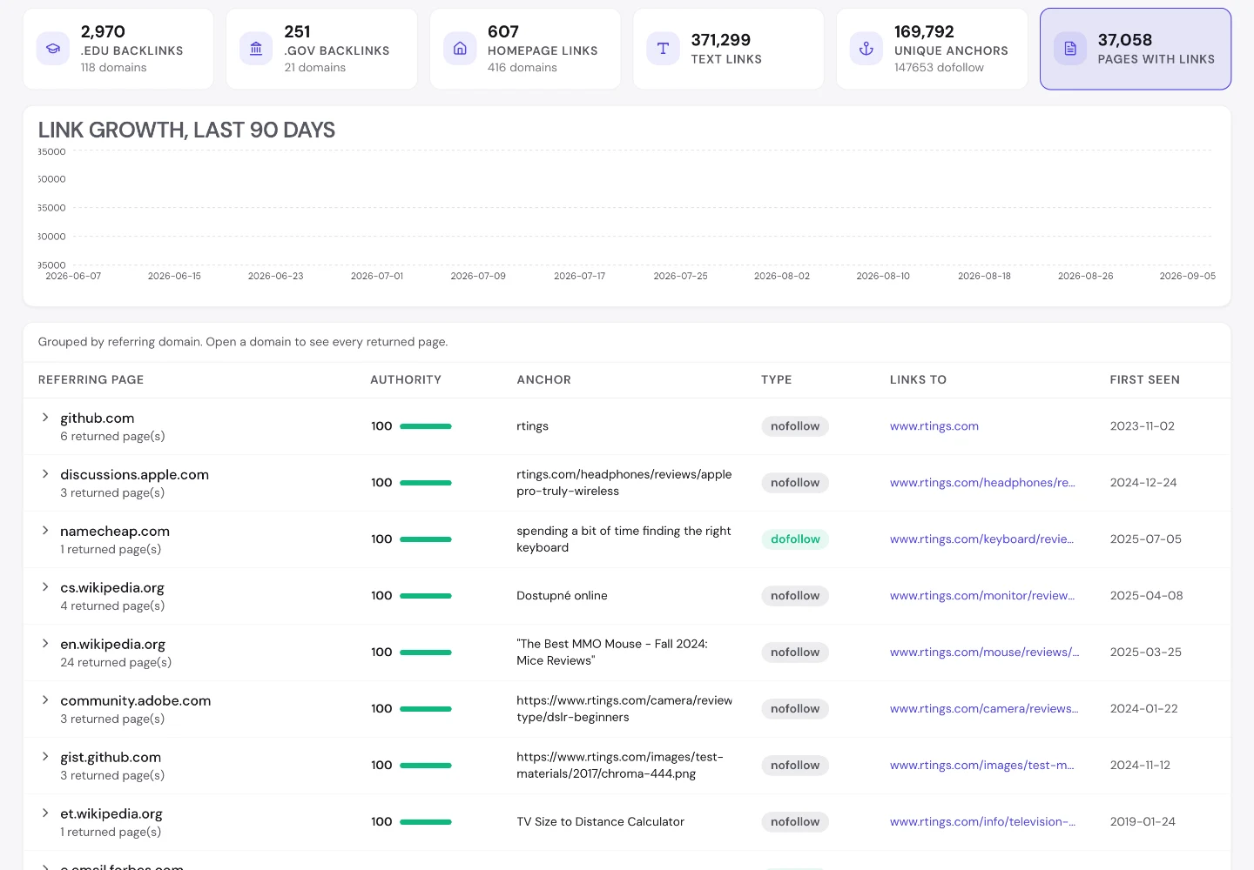Click the graduation cap icon for .EDU backlinks

tap(53, 49)
